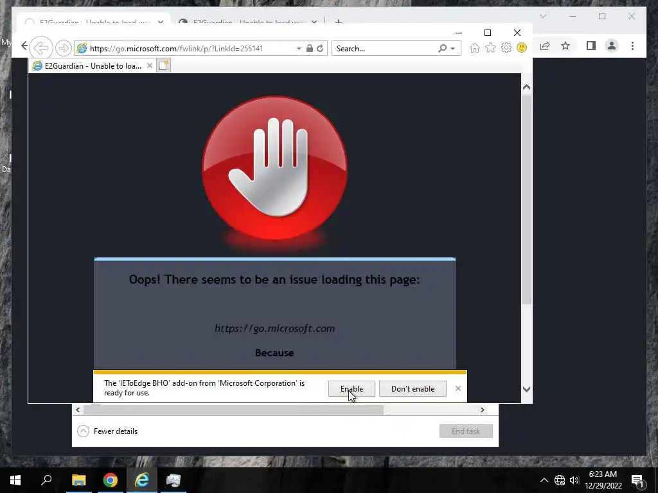Open File Explorer from taskbar

(x=78, y=480)
